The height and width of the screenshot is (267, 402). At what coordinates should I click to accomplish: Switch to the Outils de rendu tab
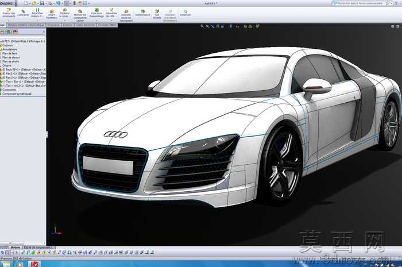coord(86,25)
